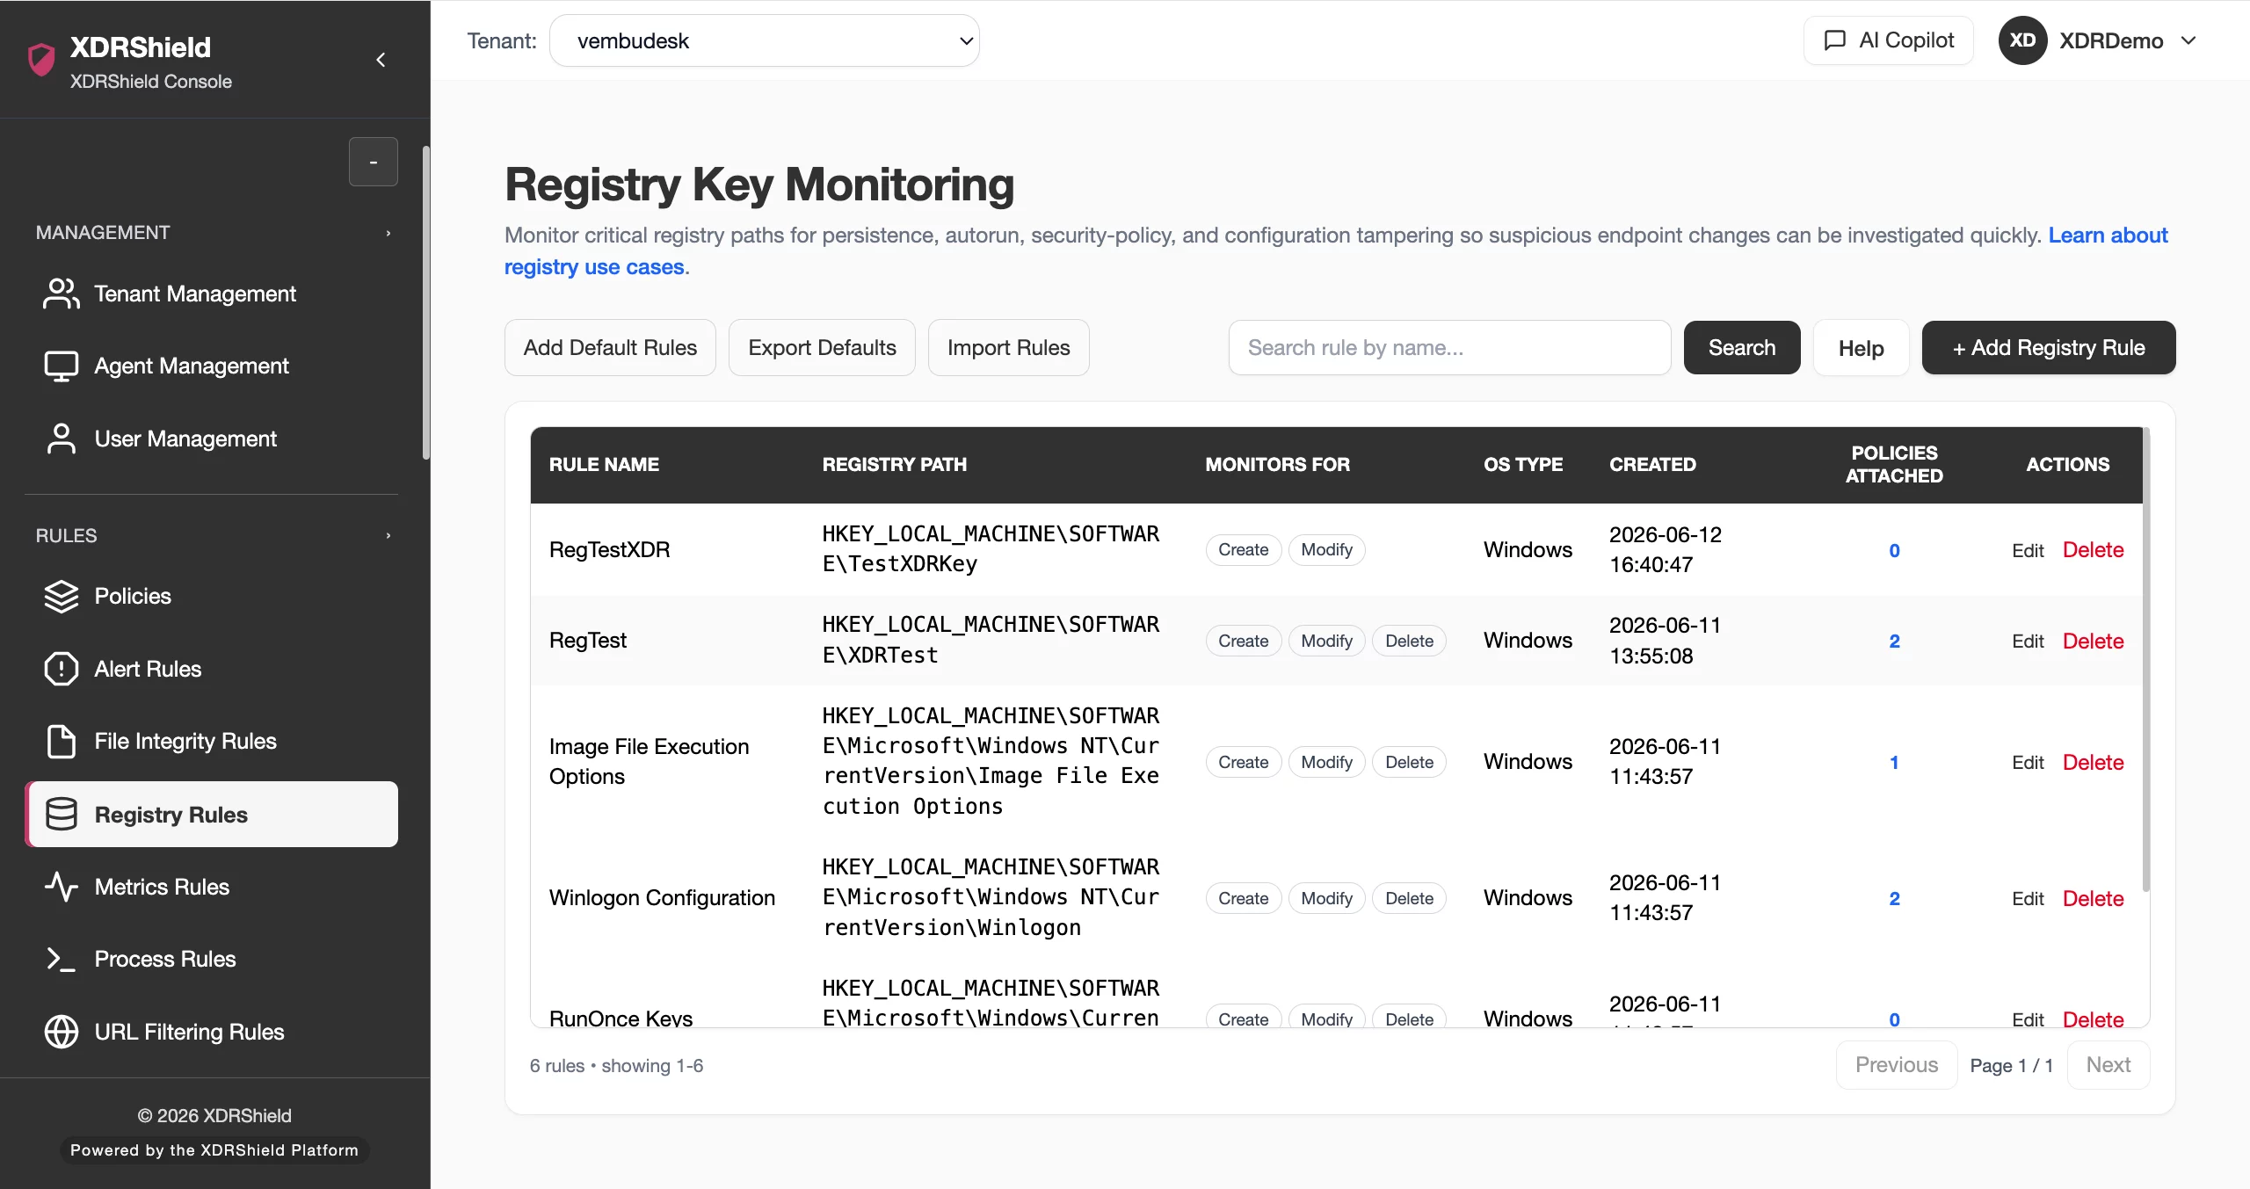Edit the RegTestXDR rule
The height and width of the screenshot is (1189, 2250).
point(2028,550)
